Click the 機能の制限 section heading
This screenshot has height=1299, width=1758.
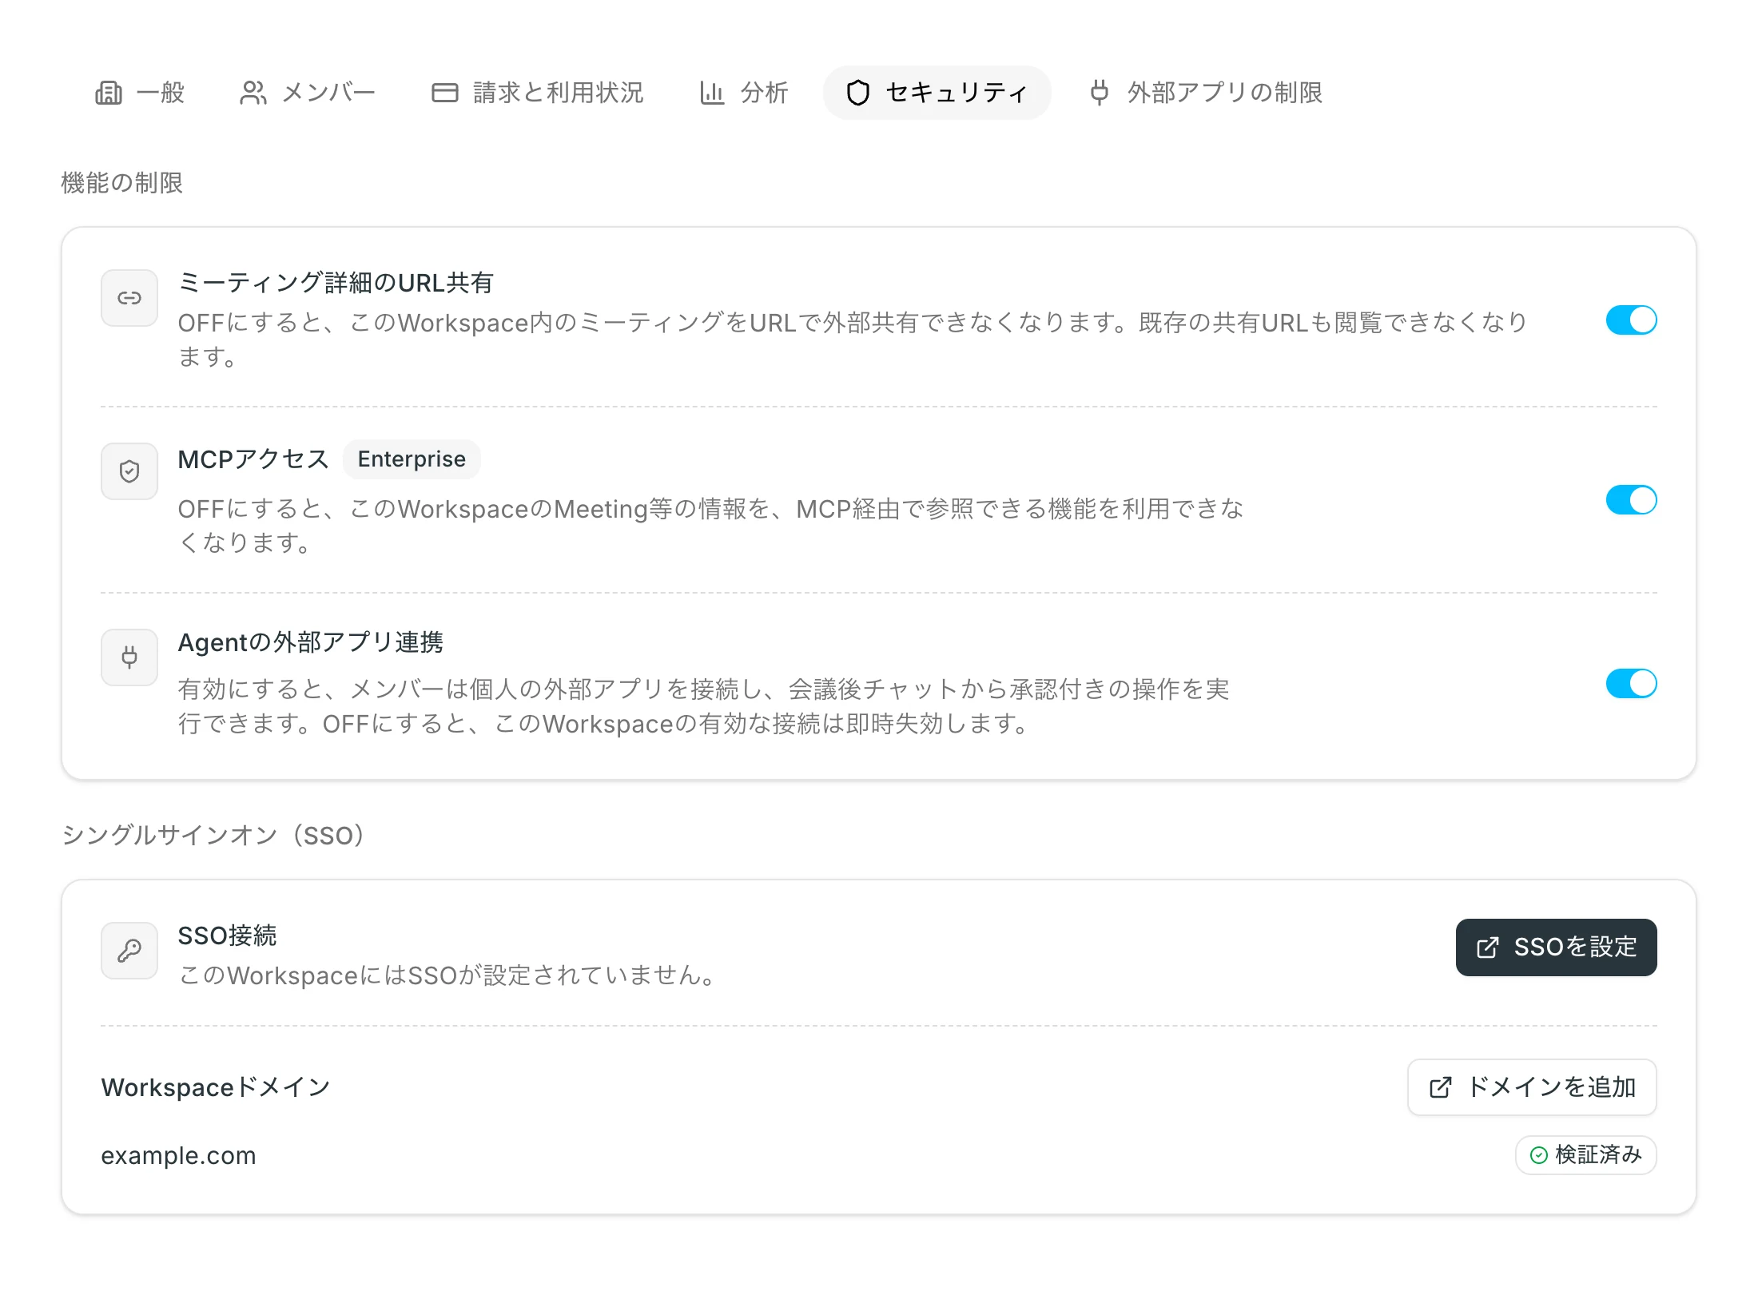[x=122, y=183]
